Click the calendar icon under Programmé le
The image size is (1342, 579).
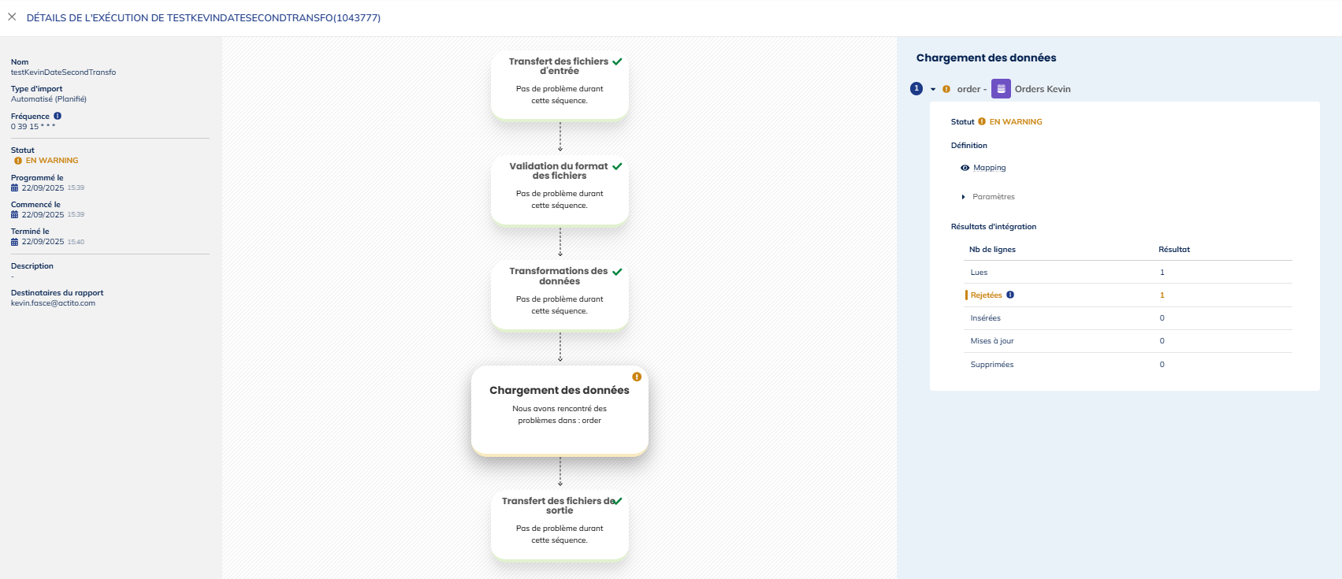[14, 188]
